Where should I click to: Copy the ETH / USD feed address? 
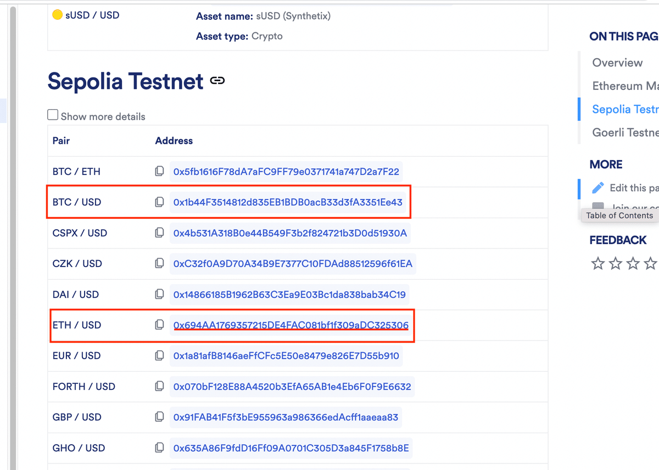[159, 325]
